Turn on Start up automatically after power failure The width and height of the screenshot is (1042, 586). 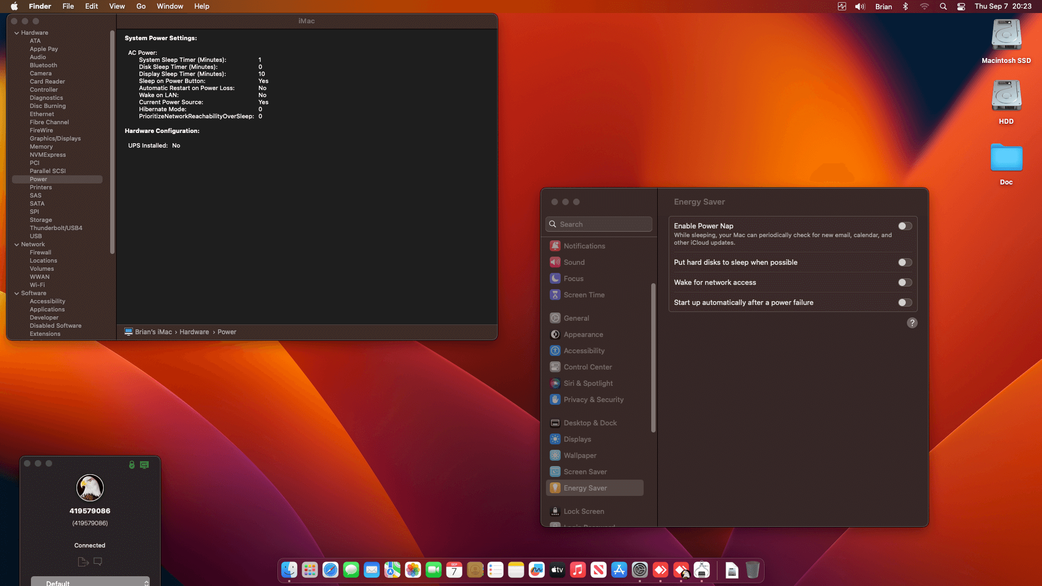[x=905, y=303]
